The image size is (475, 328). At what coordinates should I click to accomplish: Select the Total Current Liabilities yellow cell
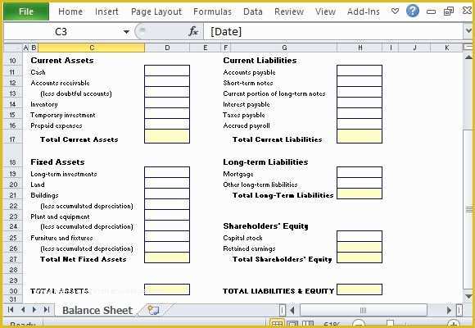coord(360,136)
